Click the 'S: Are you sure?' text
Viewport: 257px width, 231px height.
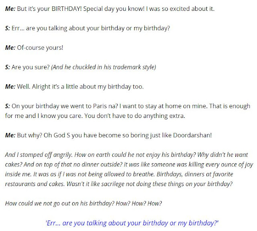[27, 67]
